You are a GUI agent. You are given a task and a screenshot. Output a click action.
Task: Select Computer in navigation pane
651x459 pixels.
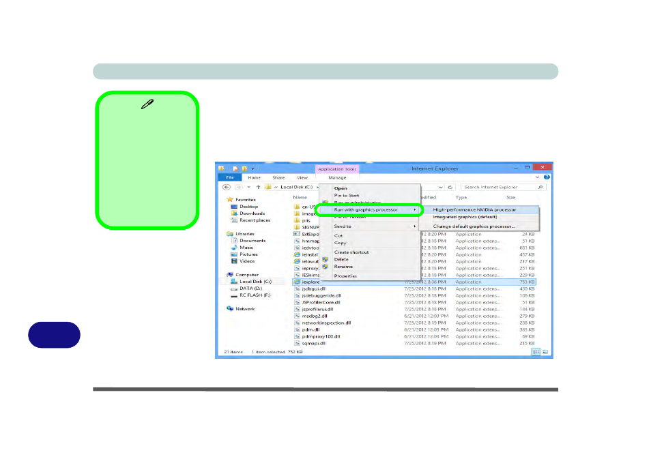click(247, 275)
